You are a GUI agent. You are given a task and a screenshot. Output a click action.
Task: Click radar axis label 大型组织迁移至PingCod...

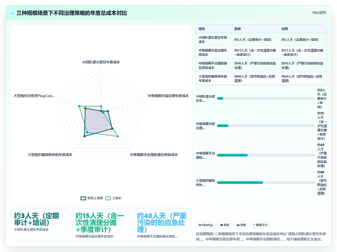tap(34, 96)
